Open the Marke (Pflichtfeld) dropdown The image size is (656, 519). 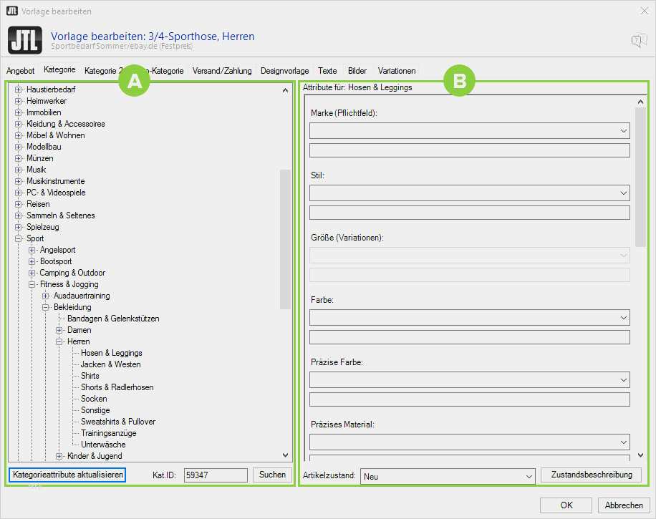[469, 130]
